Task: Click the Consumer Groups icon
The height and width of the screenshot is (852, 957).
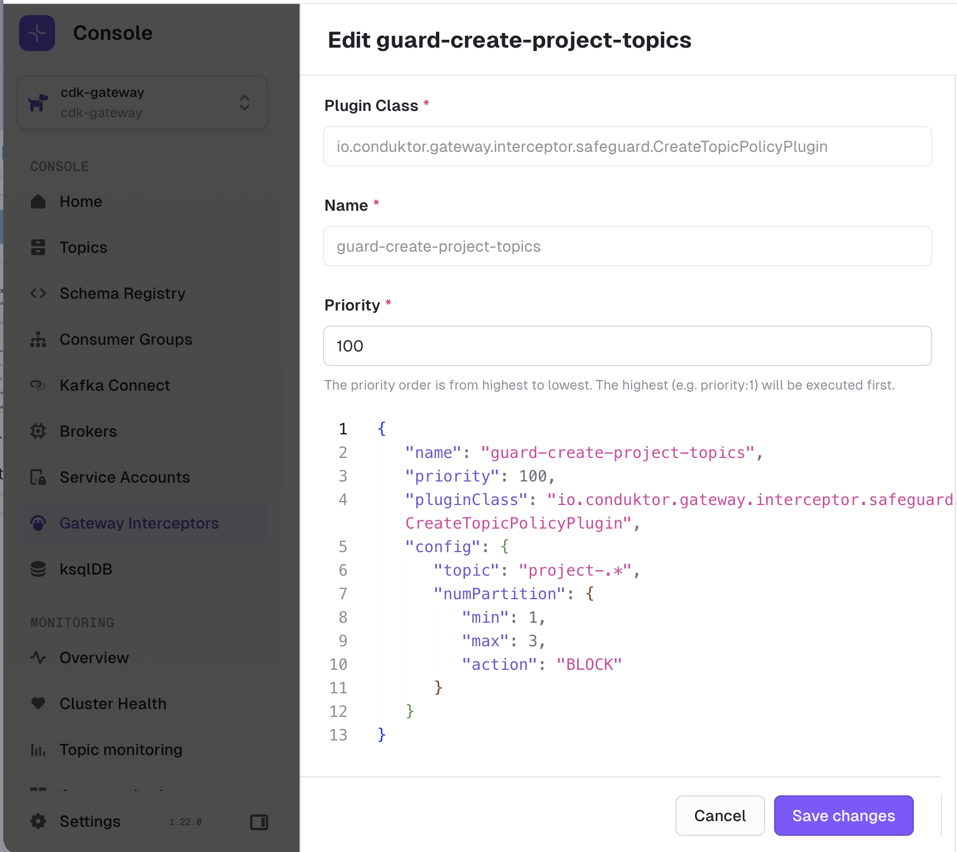Action: pyautogui.click(x=38, y=339)
